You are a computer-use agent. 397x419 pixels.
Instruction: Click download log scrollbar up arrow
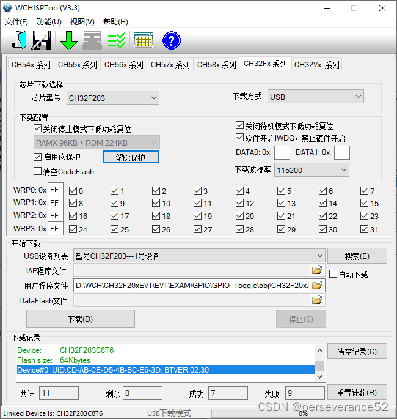click(x=319, y=350)
